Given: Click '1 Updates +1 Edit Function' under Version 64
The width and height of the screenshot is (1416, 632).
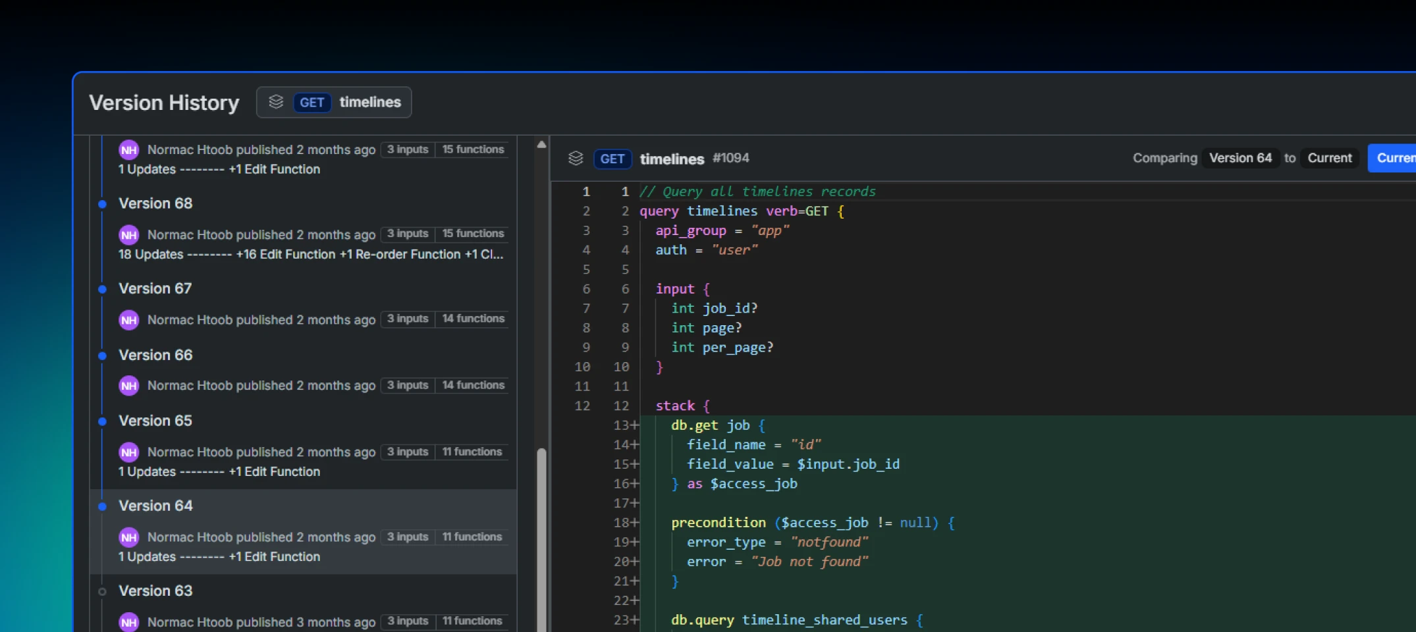Looking at the screenshot, I should click(219, 556).
